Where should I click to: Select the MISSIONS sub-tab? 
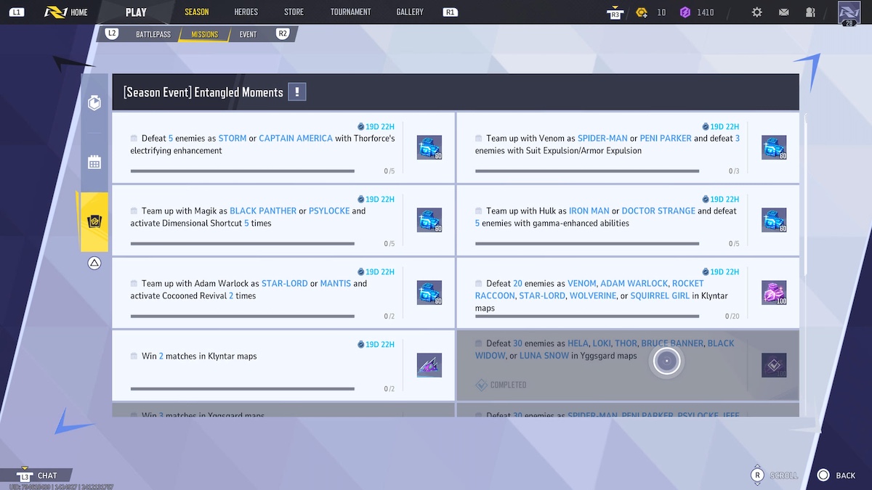click(x=204, y=34)
